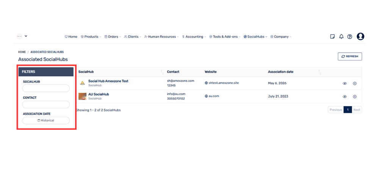Open the Historical association date picker
The height and width of the screenshot is (189, 379).
coord(46,120)
